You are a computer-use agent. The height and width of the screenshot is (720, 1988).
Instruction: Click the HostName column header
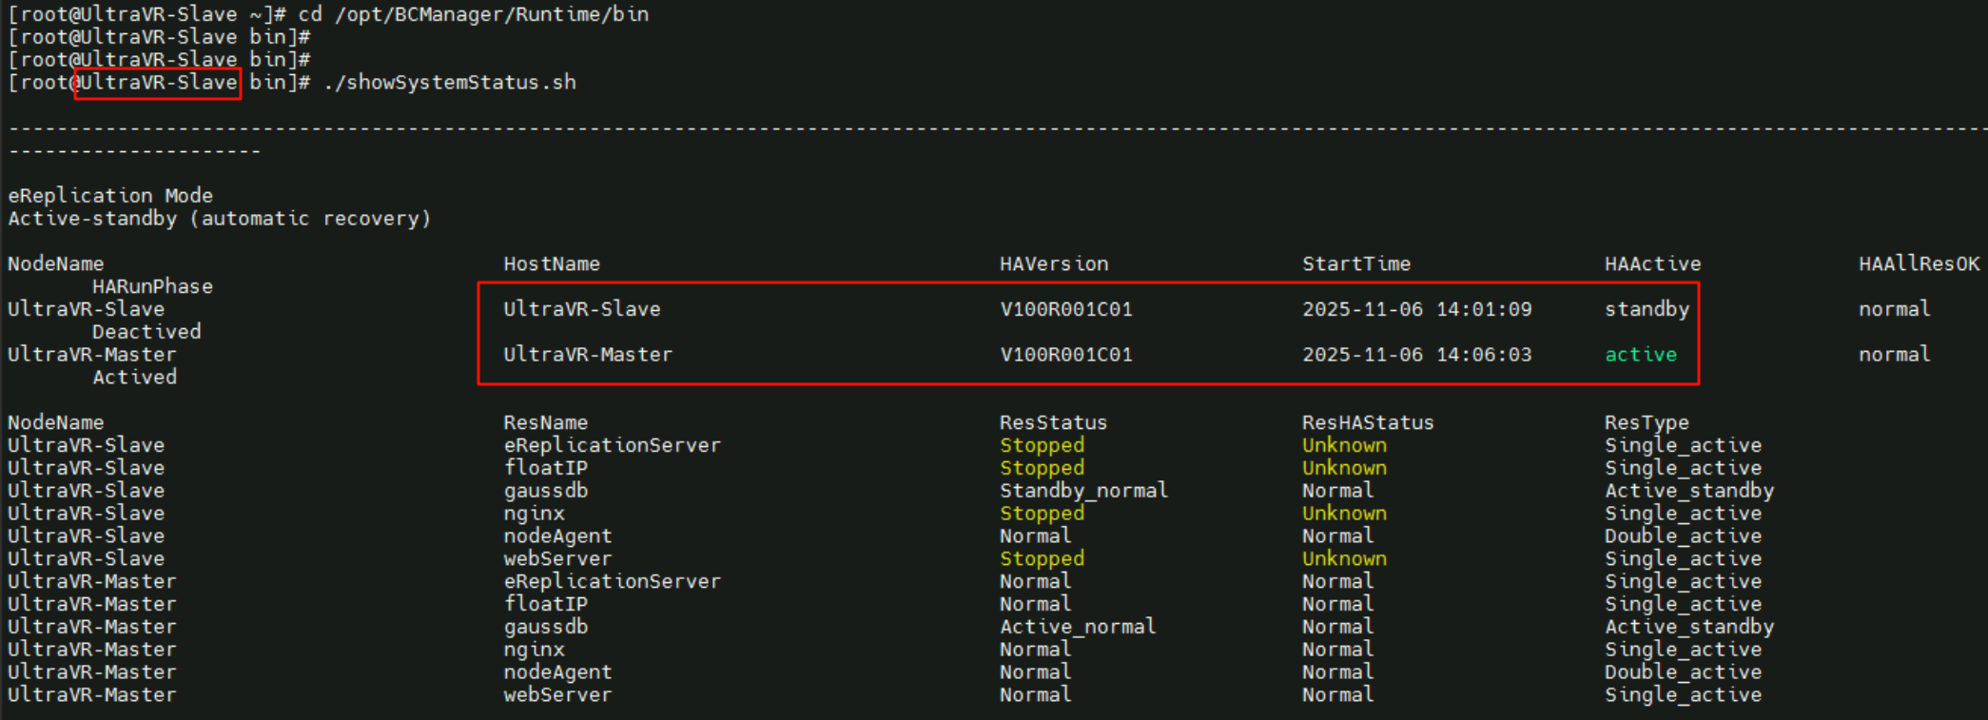pos(552,263)
